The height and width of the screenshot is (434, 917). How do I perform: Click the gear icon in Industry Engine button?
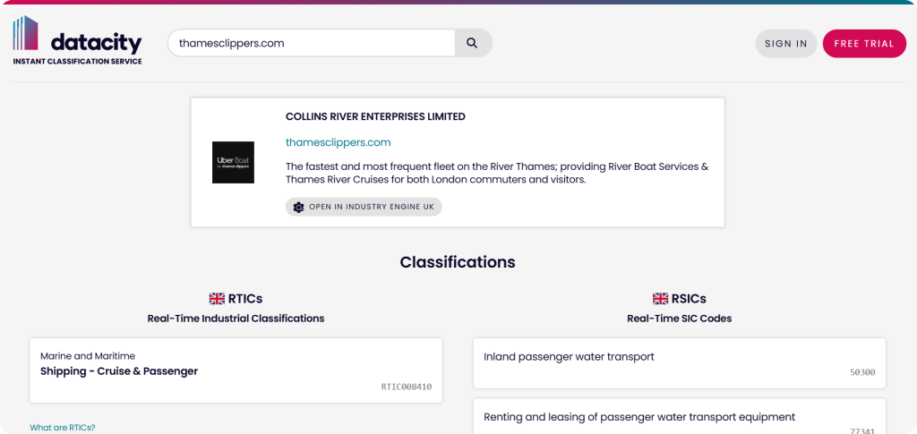(298, 207)
